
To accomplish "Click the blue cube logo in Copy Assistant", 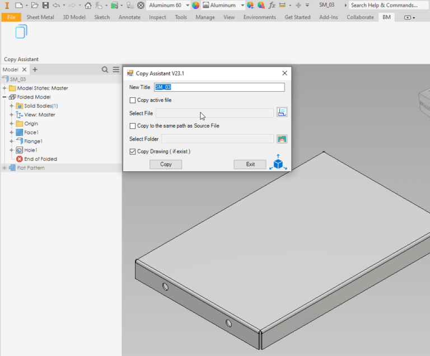I will click(278, 162).
